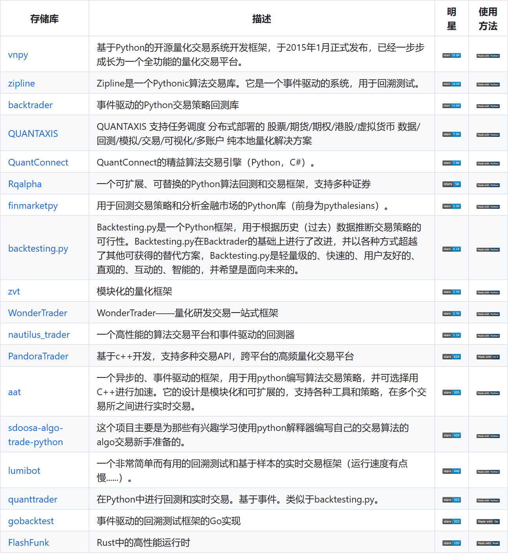
Task: Open the finmarketpy repository link
Action: (33, 205)
